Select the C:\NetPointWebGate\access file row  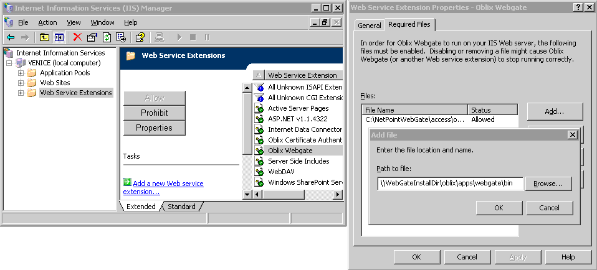[440, 119]
